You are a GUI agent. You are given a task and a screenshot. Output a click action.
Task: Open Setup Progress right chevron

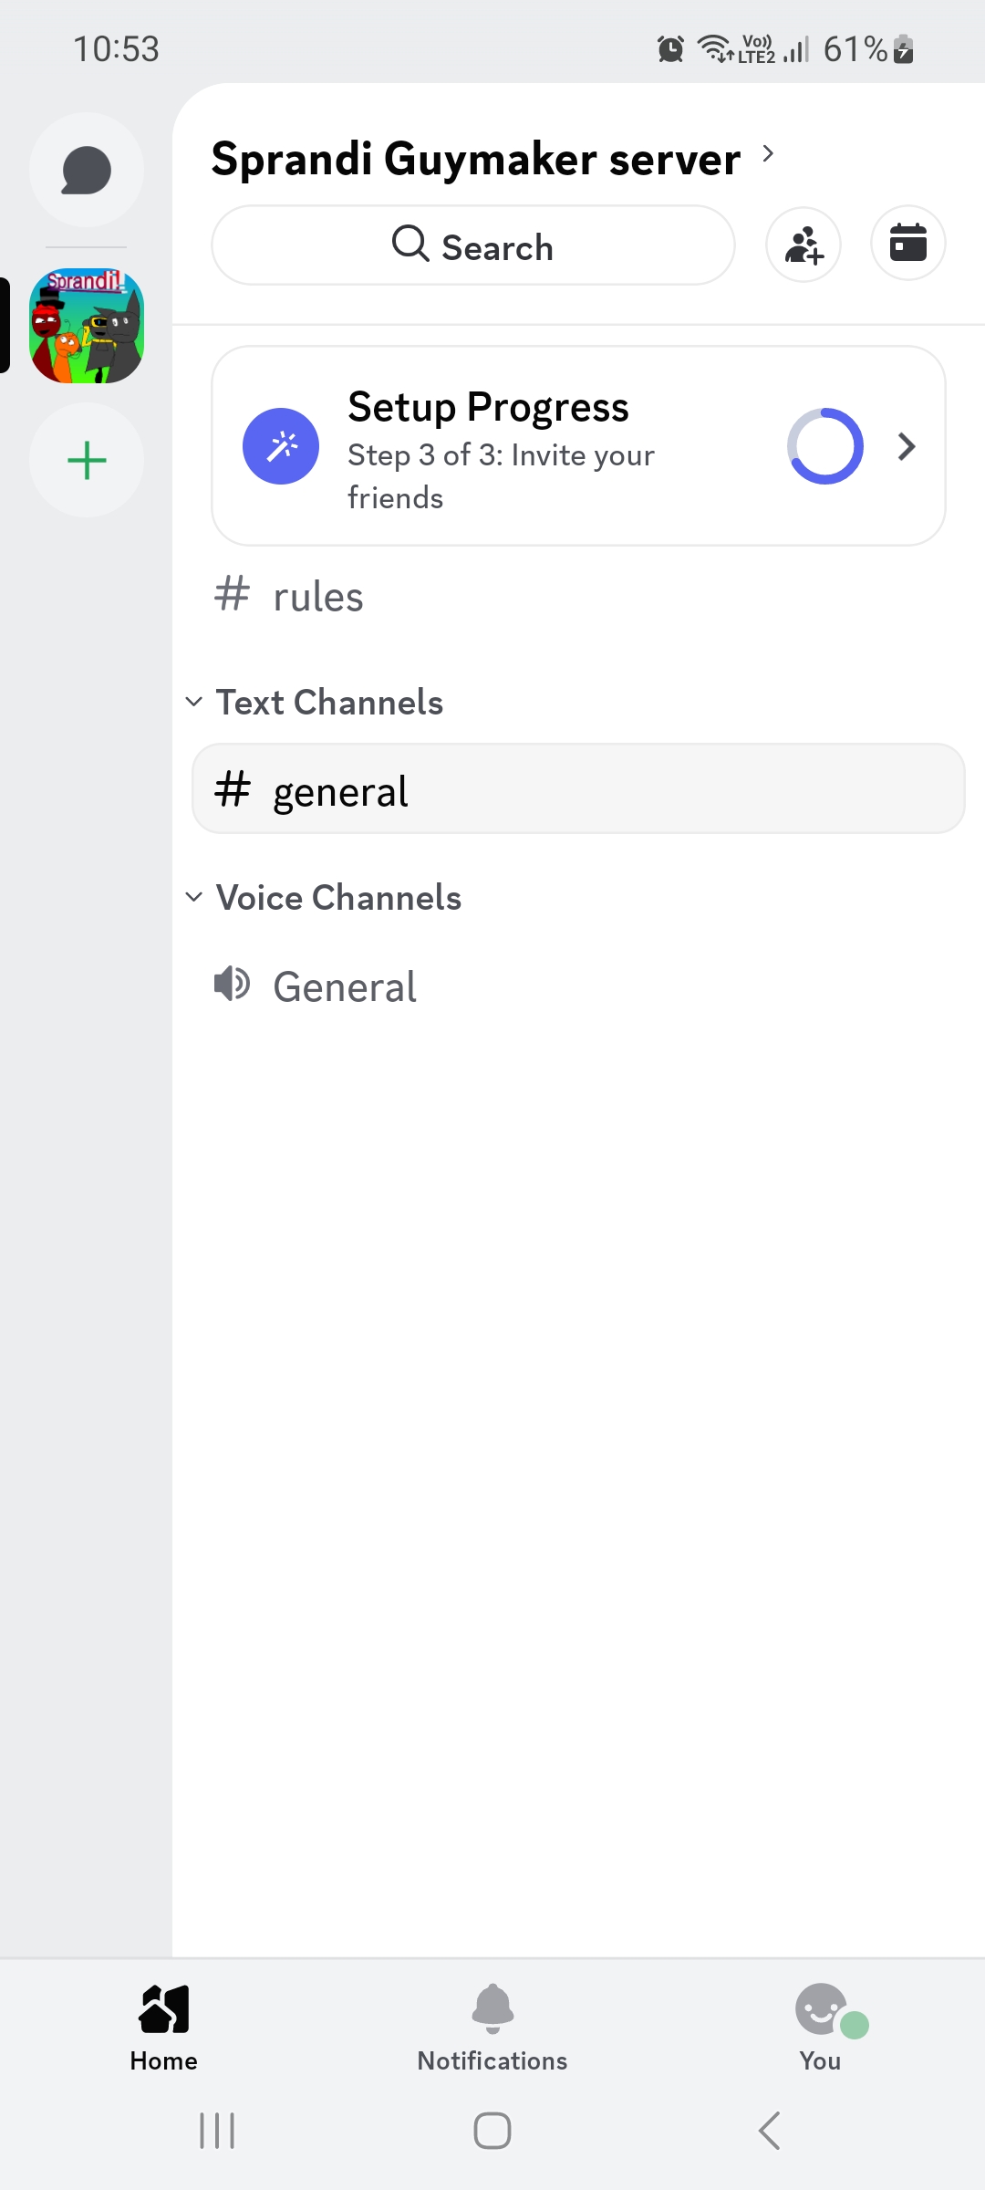[906, 446]
